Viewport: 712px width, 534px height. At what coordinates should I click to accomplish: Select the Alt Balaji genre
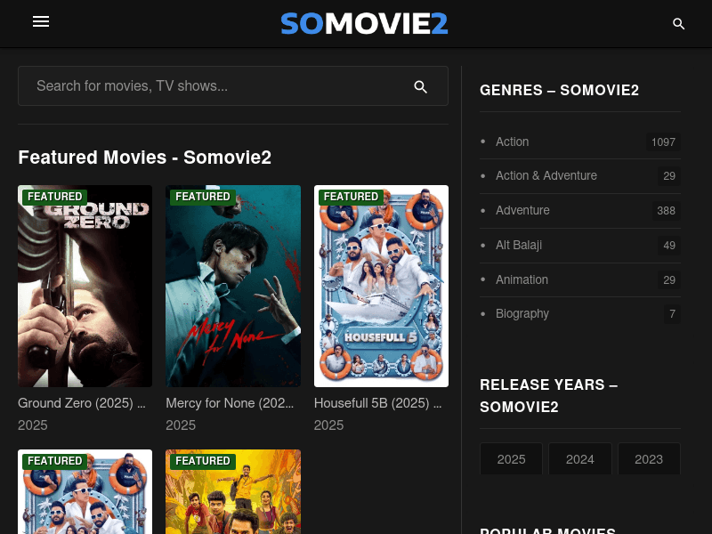coord(519,245)
